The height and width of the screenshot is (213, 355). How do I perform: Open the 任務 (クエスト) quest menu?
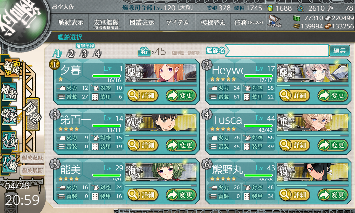(x=248, y=22)
